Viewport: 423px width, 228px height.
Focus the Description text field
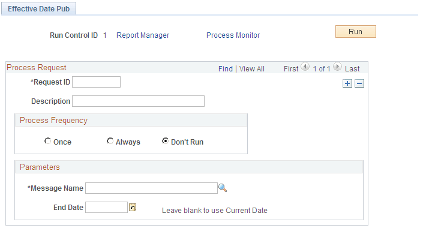138,101
